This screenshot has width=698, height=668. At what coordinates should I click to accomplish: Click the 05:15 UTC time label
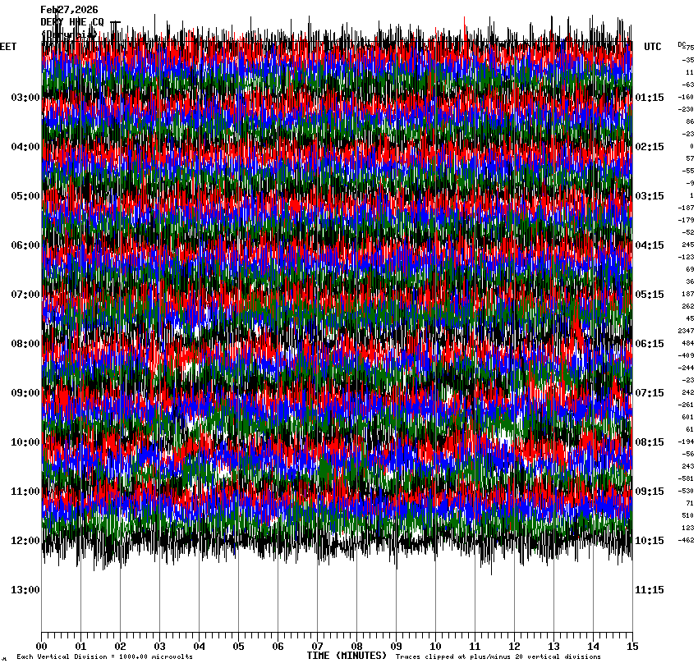click(x=650, y=295)
